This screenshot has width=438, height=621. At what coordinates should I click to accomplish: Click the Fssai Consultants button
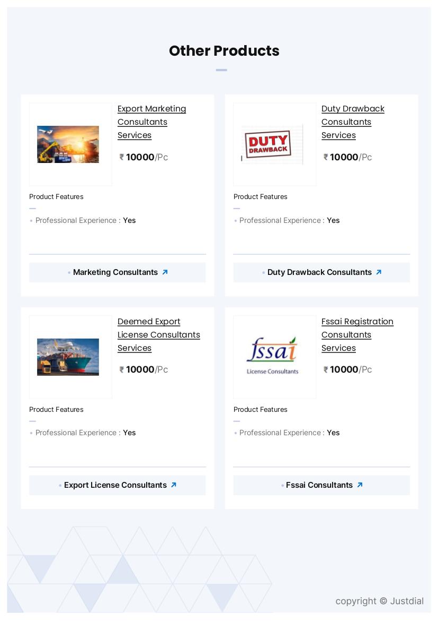319,485
